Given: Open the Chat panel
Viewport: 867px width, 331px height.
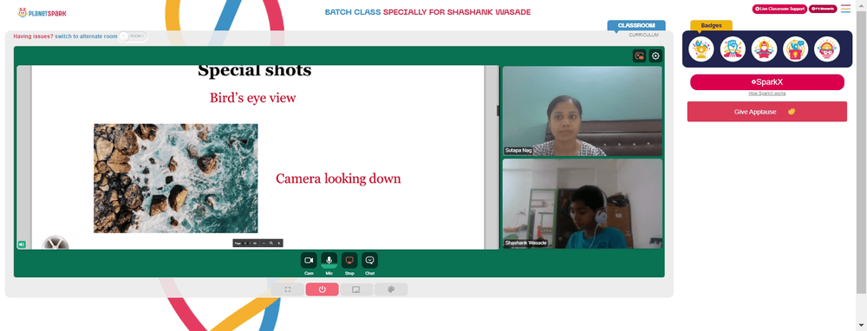Looking at the screenshot, I should [x=370, y=260].
